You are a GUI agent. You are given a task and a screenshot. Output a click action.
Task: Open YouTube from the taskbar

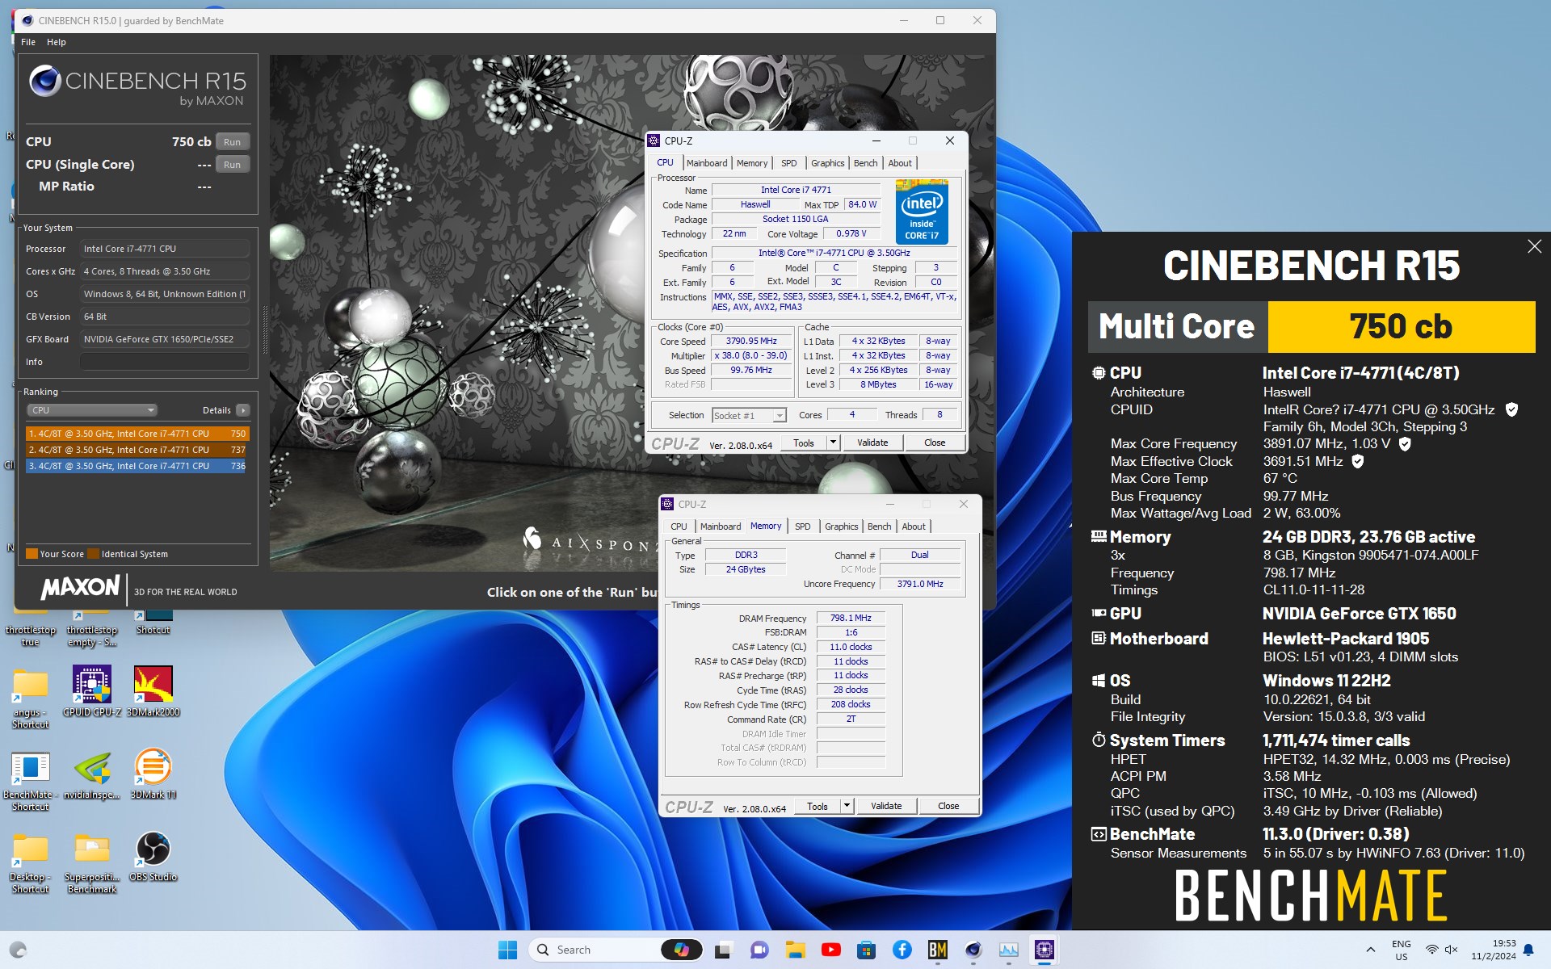(831, 950)
